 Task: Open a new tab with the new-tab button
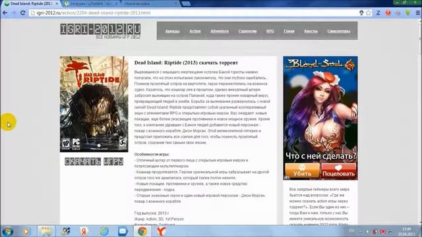[186, 4]
